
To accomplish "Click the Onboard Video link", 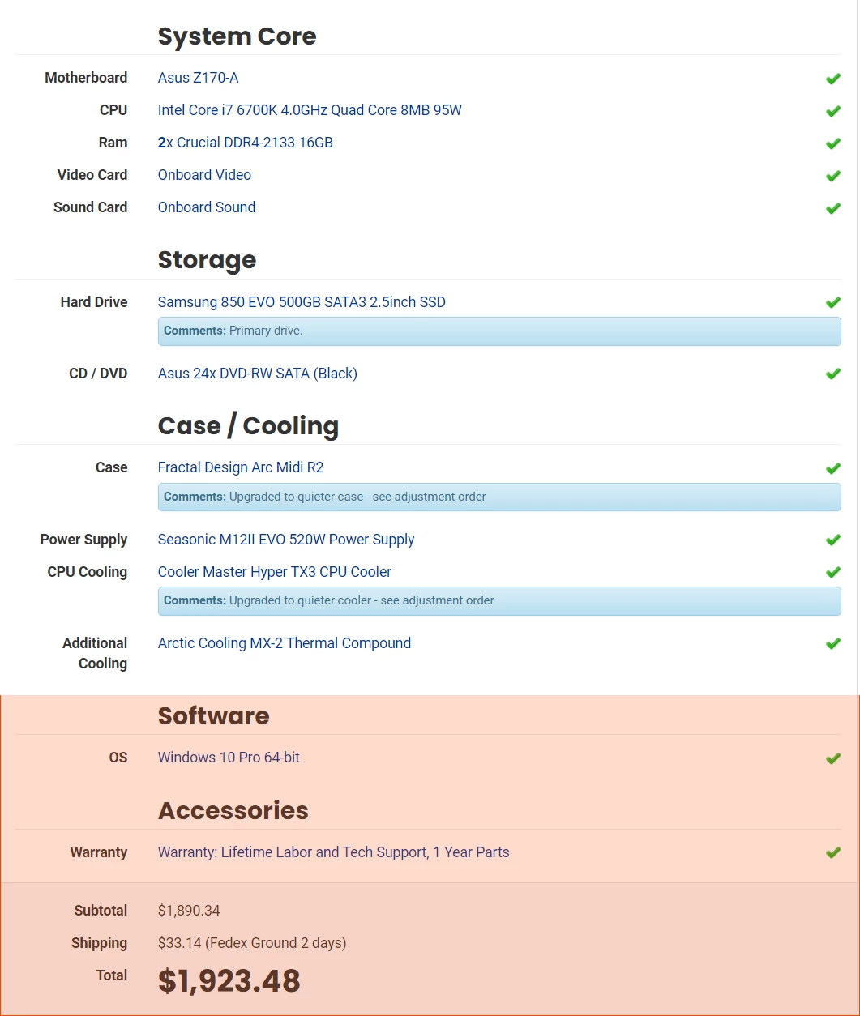I will point(204,175).
